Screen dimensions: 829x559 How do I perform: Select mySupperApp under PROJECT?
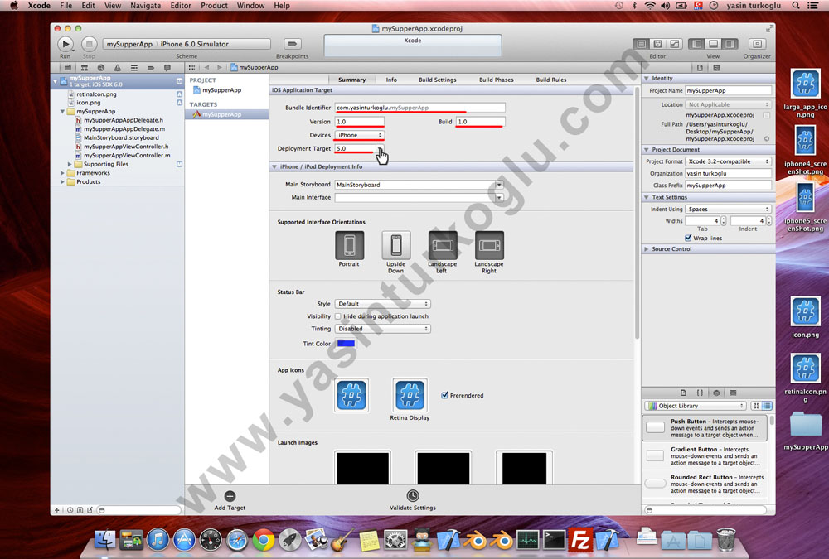click(221, 90)
